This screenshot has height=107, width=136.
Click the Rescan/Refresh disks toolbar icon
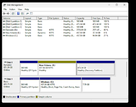click(x=27, y=14)
